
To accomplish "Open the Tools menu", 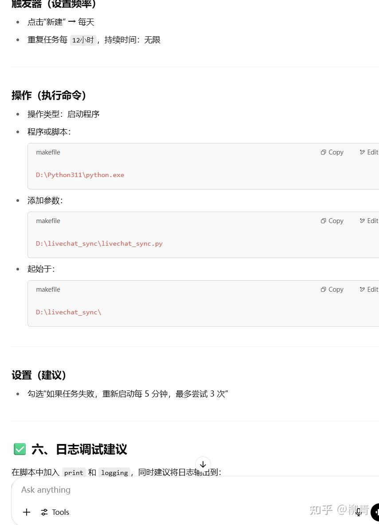I will tap(55, 512).
